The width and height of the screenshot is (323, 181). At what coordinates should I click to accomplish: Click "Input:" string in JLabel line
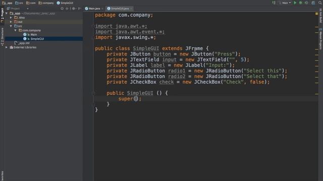218,65
